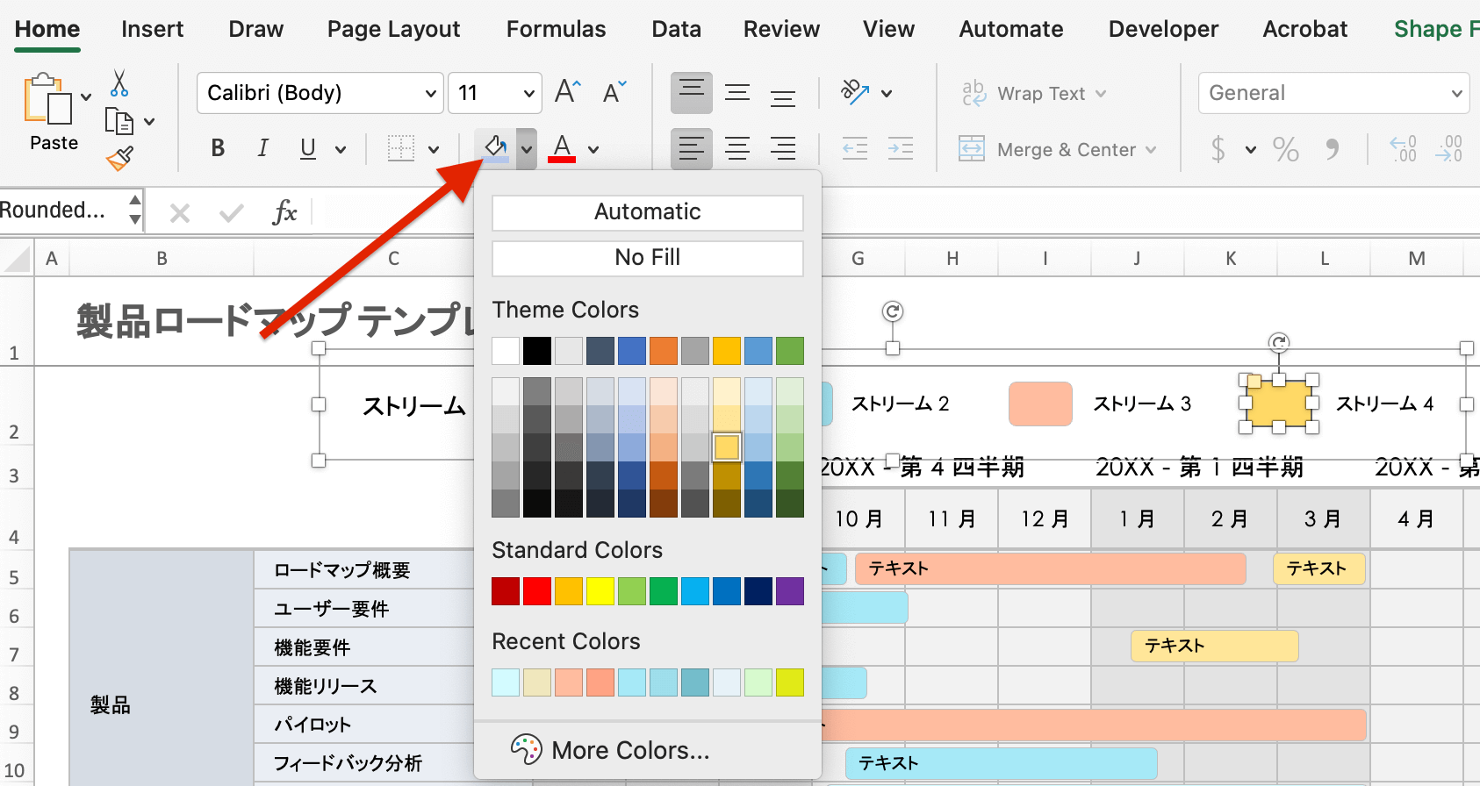The image size is (1480, 786).
Task: Click the Cut scissors icon
Action: click(119, 83)
